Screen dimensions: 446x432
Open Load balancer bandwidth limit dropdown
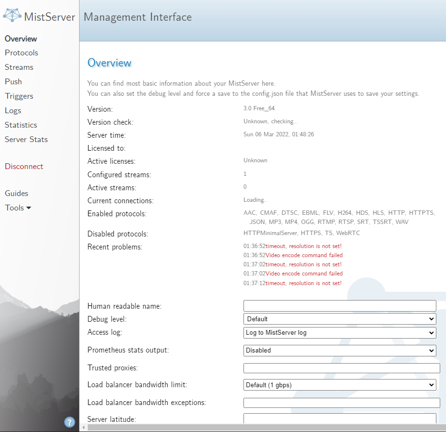point(339,385)
